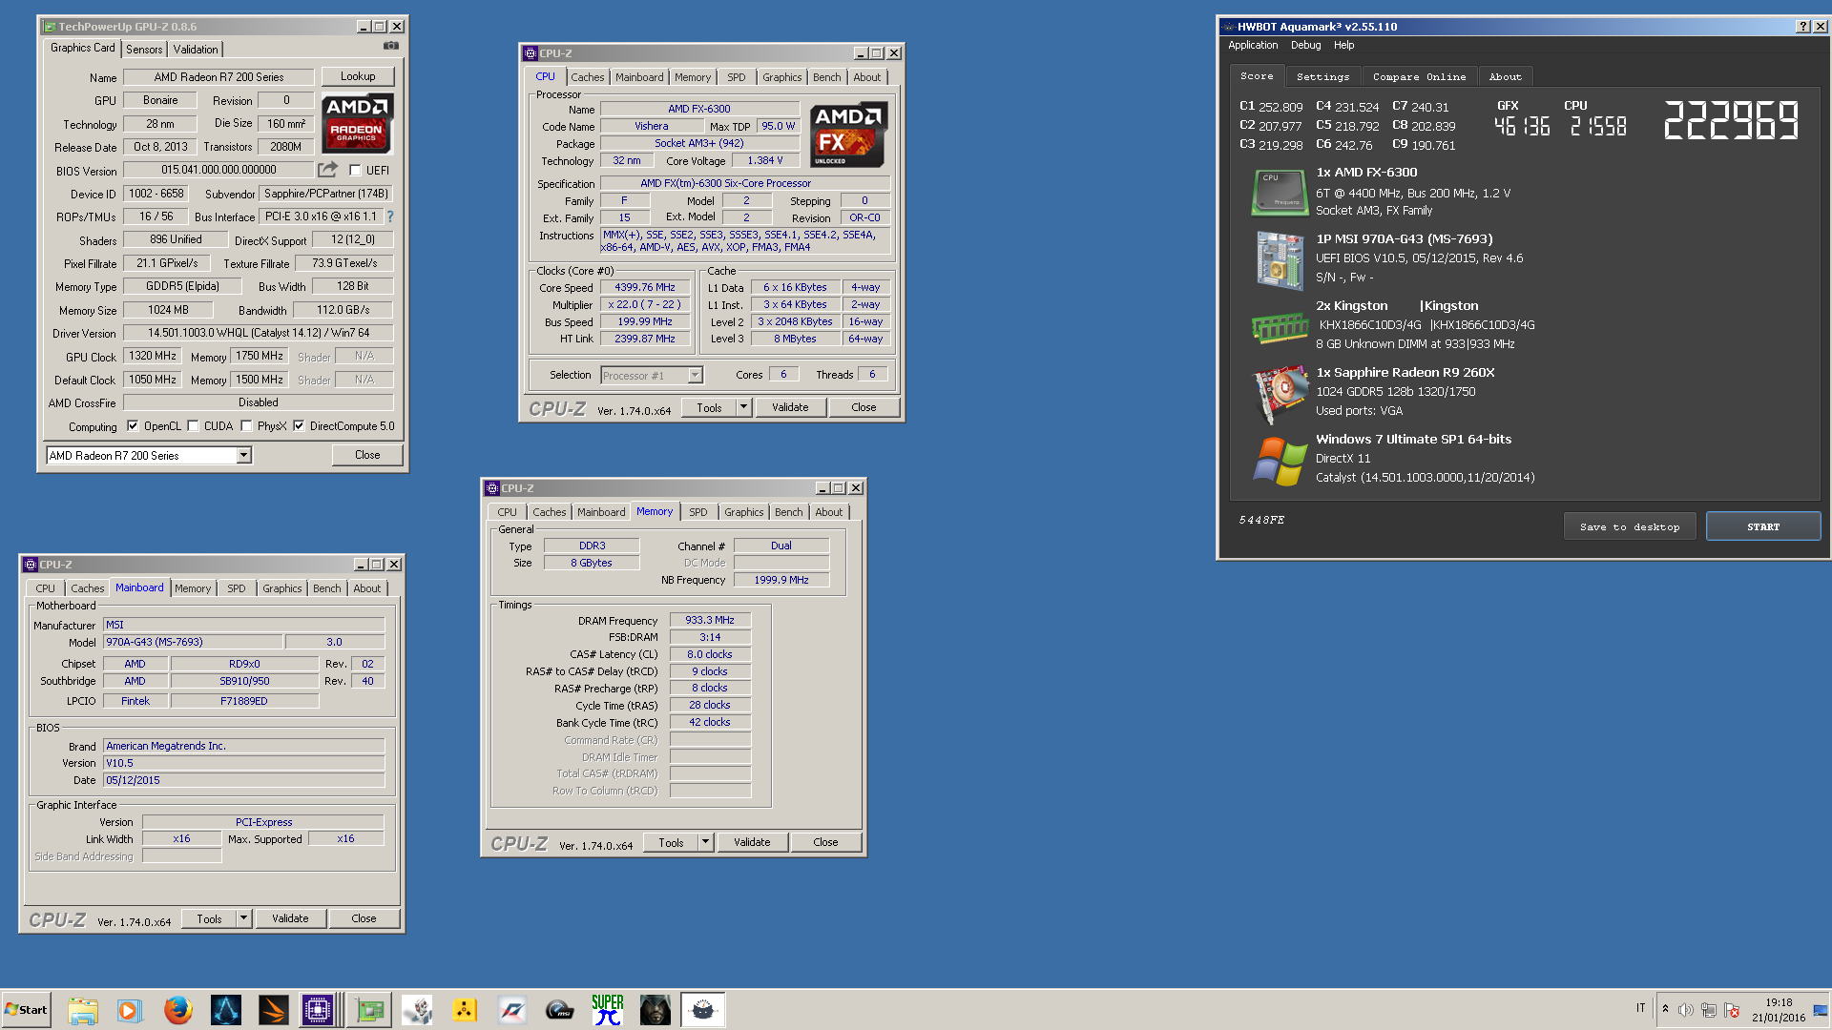Open the yellow folder-like taskbar icon

point(465,1010)
